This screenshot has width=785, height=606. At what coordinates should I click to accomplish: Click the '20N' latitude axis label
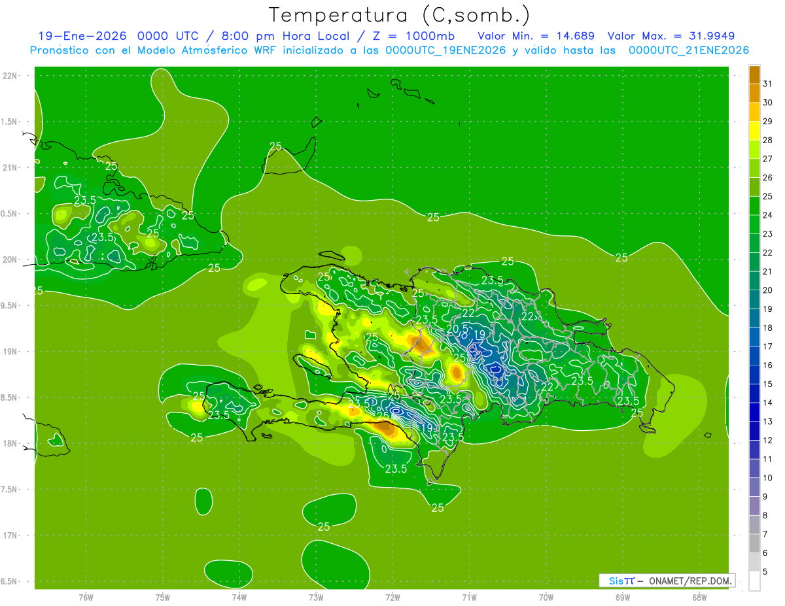tap(10, 260)
